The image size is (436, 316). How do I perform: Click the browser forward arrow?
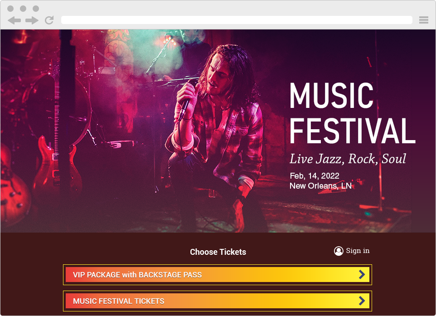32,20
